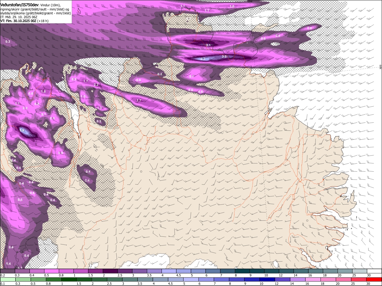
Task: Pick the upper legend swatch between 6 and 7
Action: coord(213,271)
